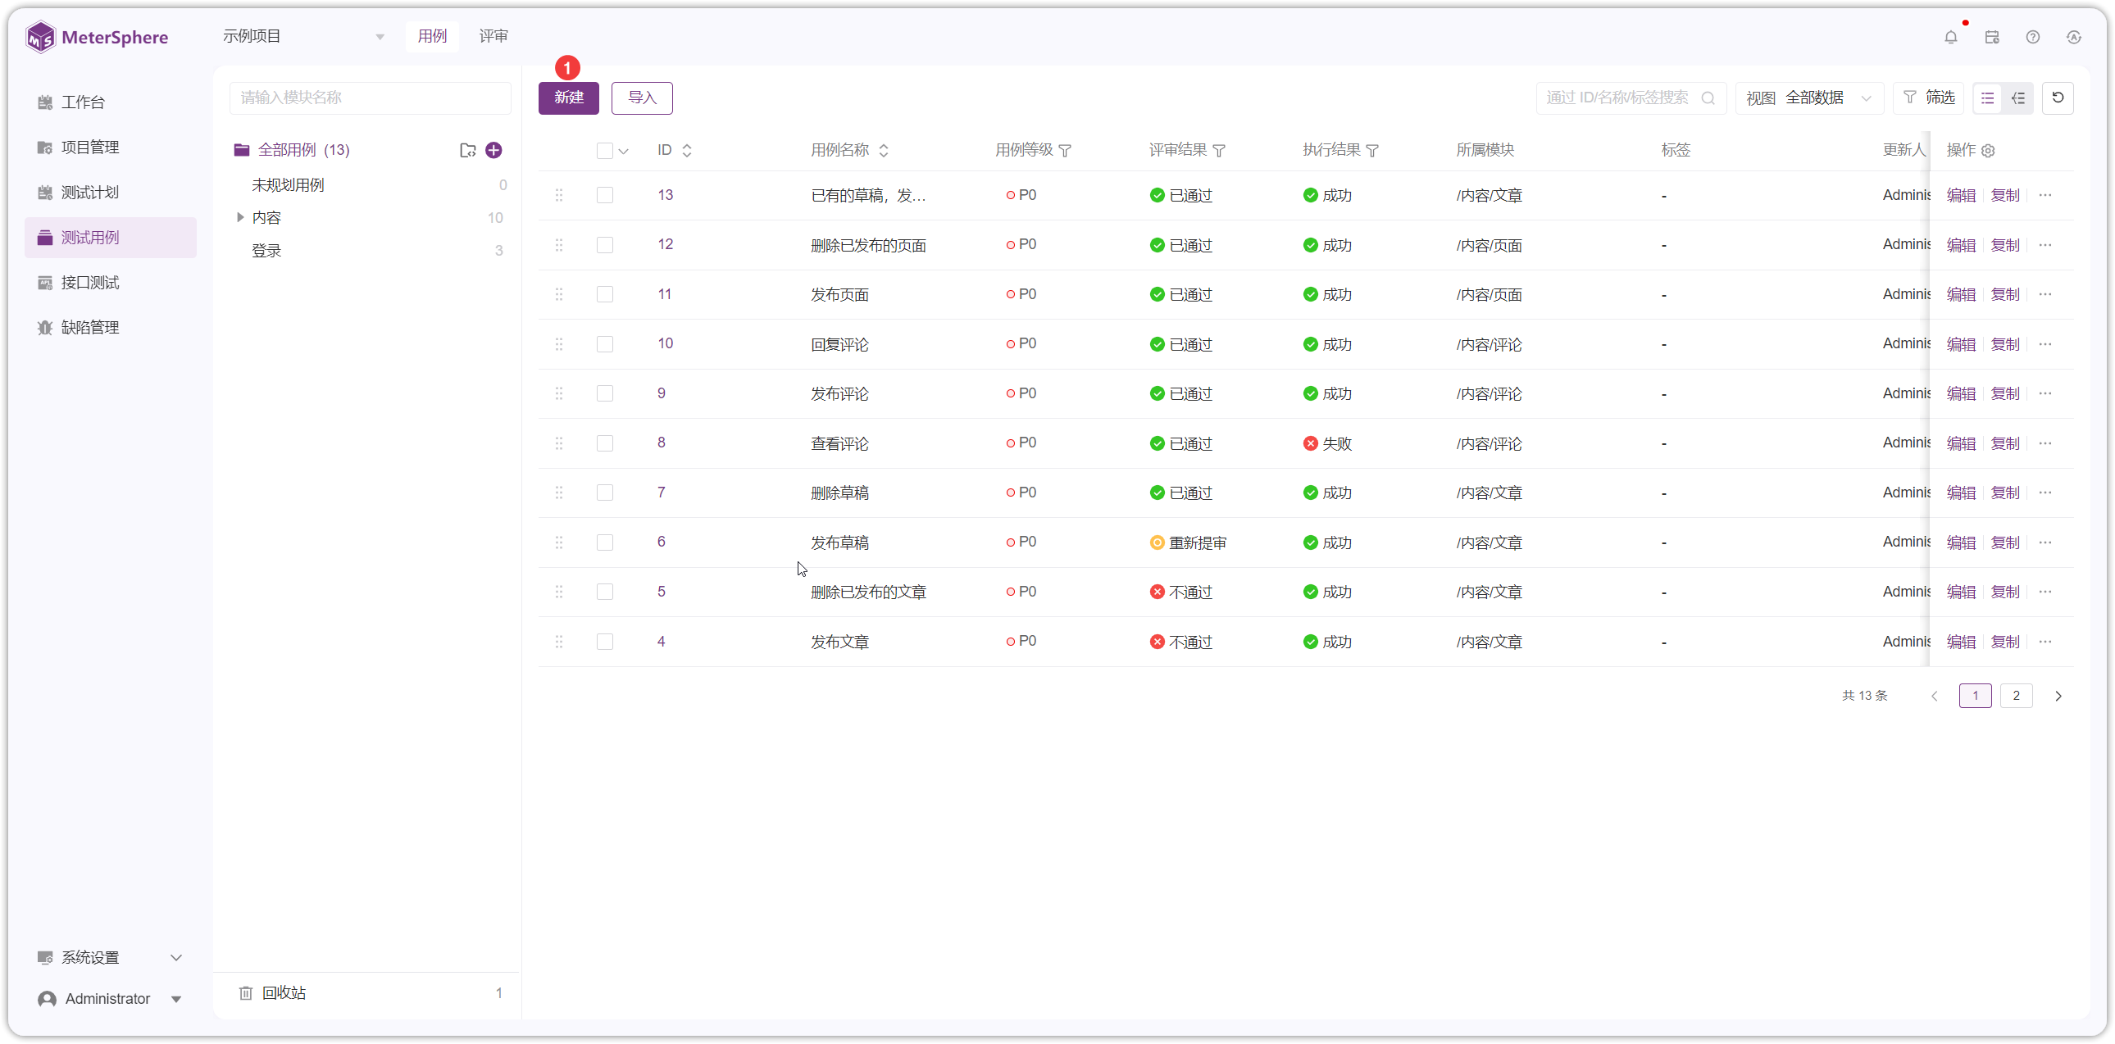Select checkbox for case 4
The width and height of the screenshot is (2115, 1044).
tap(605, 642)
